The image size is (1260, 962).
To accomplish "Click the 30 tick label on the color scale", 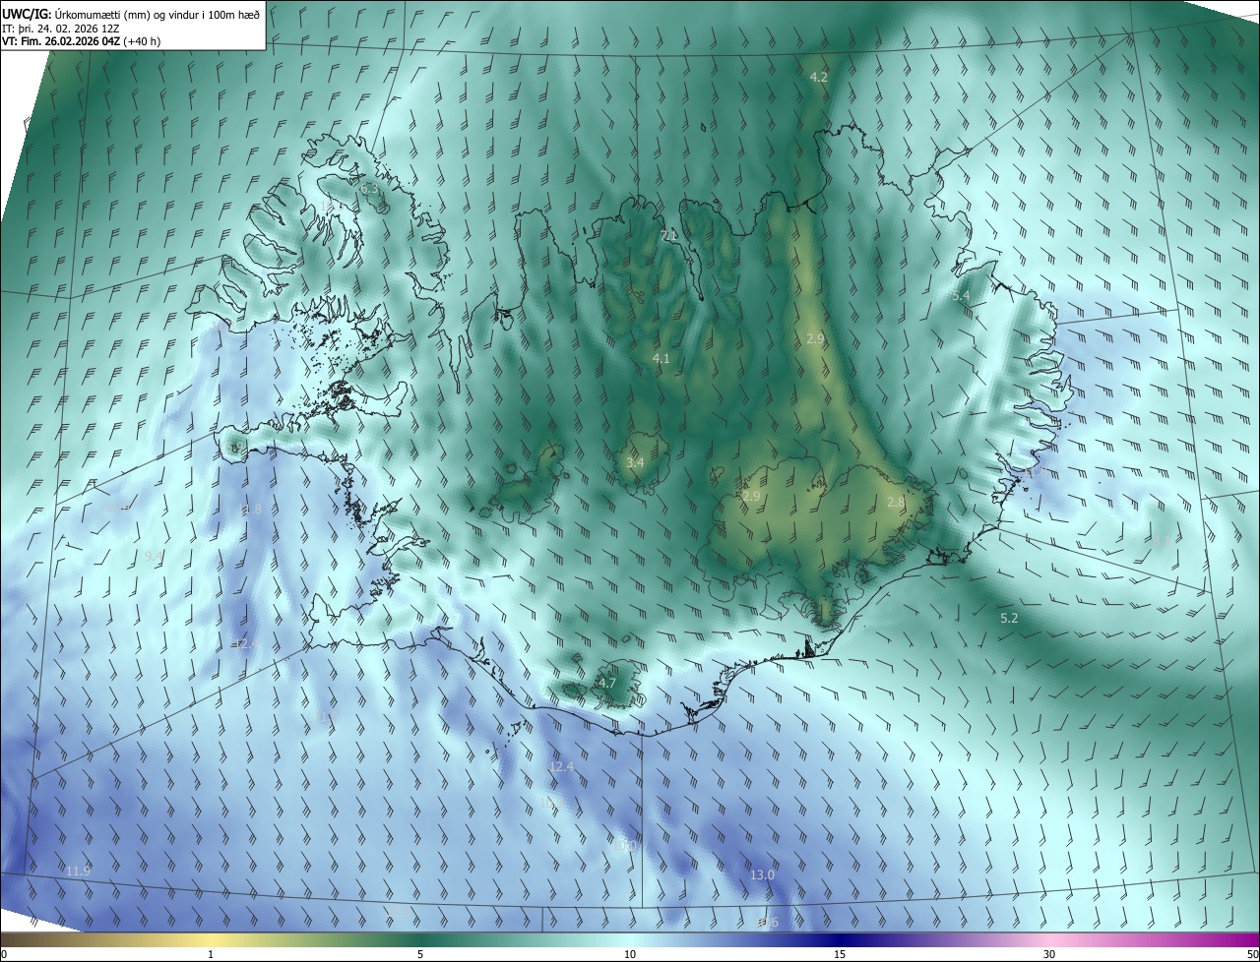I will tap(1049, 954).
